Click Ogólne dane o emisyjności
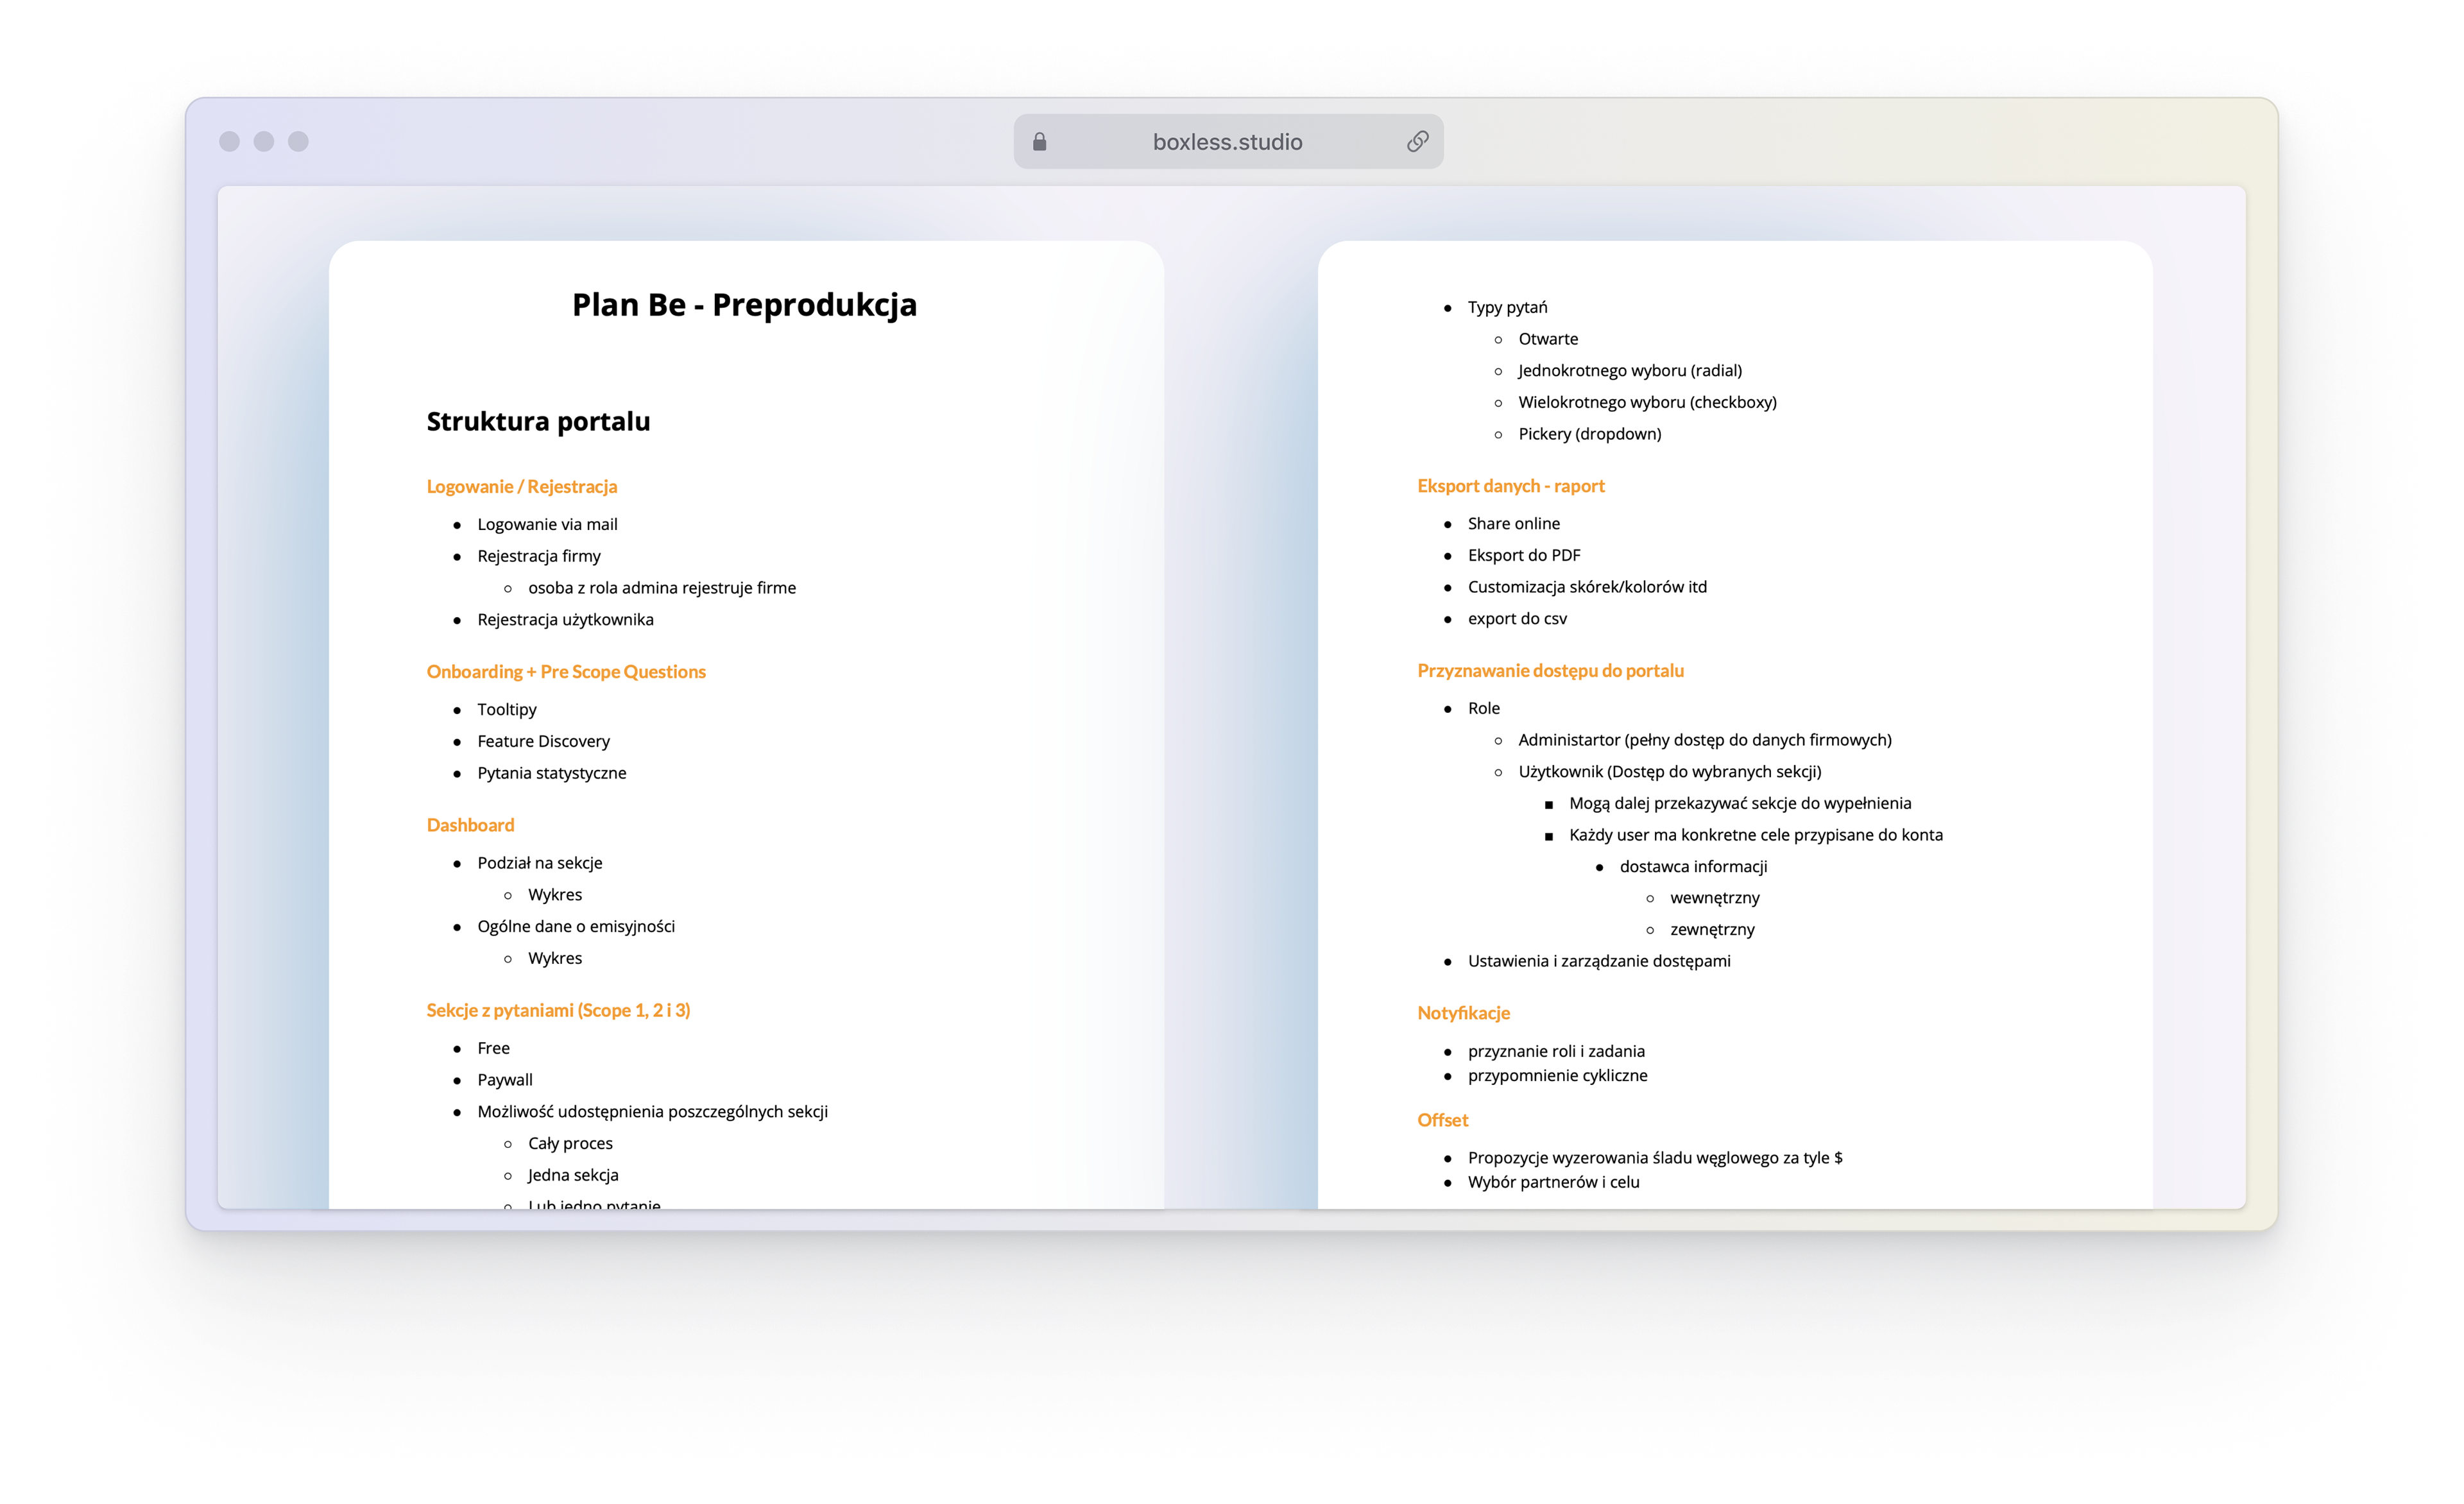The height and width of the screenshot is (1504, 2464). point(576,927)
